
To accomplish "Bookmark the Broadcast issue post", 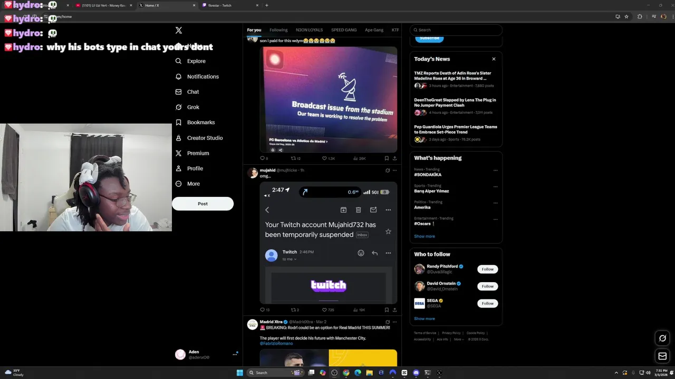I will tap(387, 158).
